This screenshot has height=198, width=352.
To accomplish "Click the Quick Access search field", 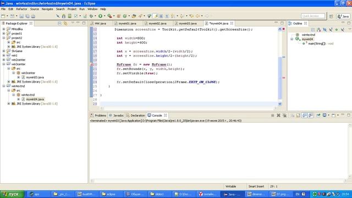I will click(313, 16).
